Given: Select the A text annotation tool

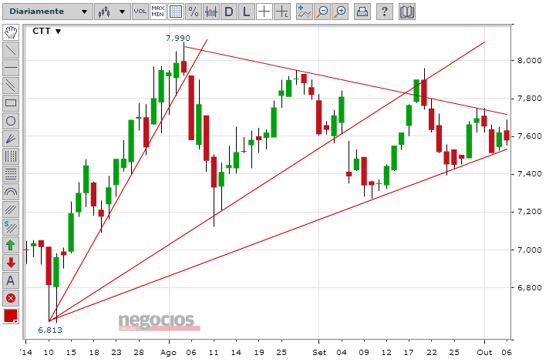Looking at the screenshot, I should [11, 280].
